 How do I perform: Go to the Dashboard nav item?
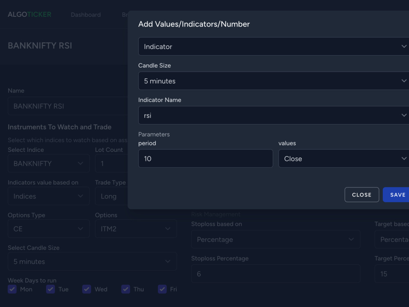click(x=86, y=15)
